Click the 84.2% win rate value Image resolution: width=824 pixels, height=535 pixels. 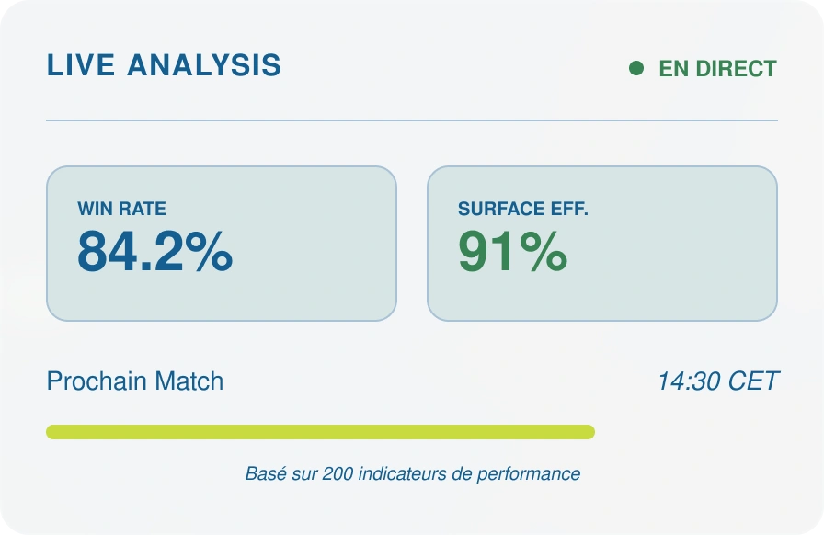click(x=154, y=251)
